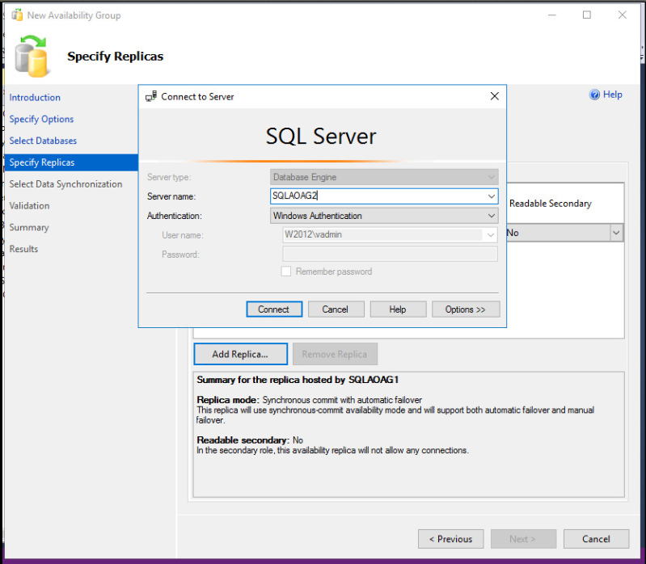Click Cancel in Connect to Server dialog
646x564 pixels.
336,309
